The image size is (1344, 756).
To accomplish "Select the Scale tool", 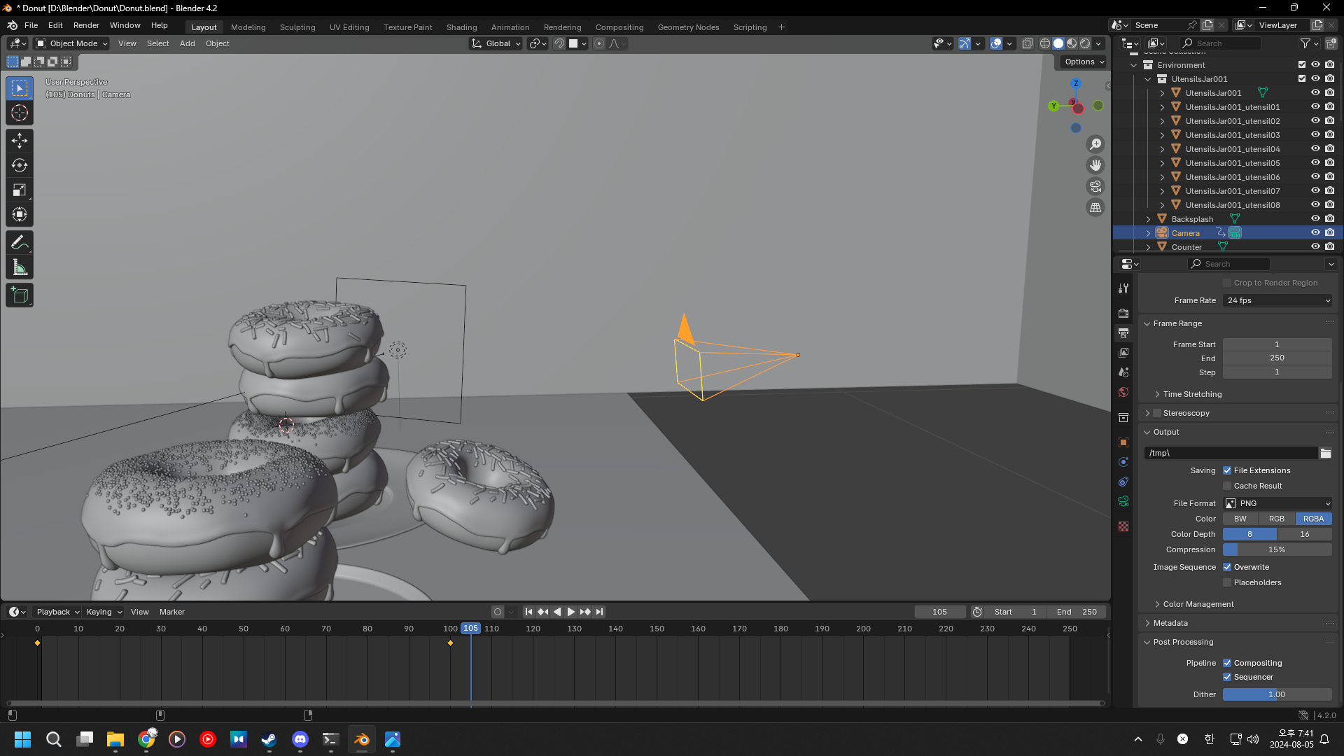I will [x=19, y=190].
